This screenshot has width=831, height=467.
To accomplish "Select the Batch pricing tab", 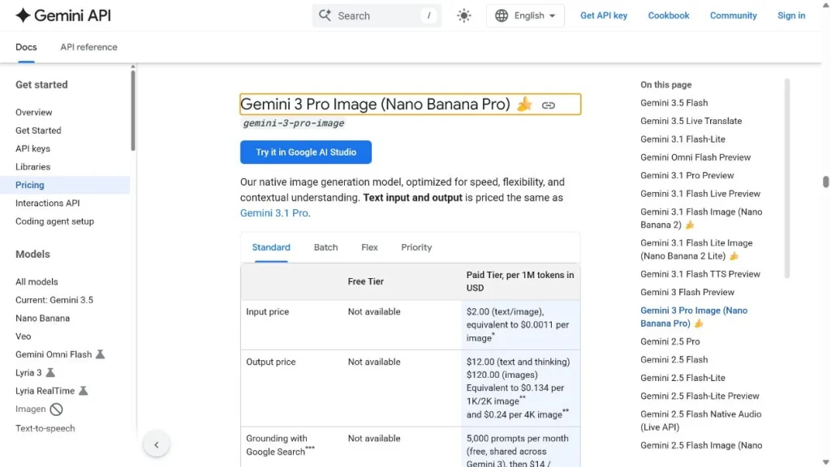I will point(325,247).
